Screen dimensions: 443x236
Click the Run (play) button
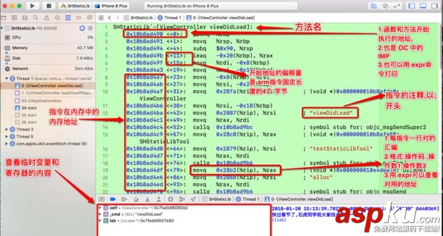32,6
